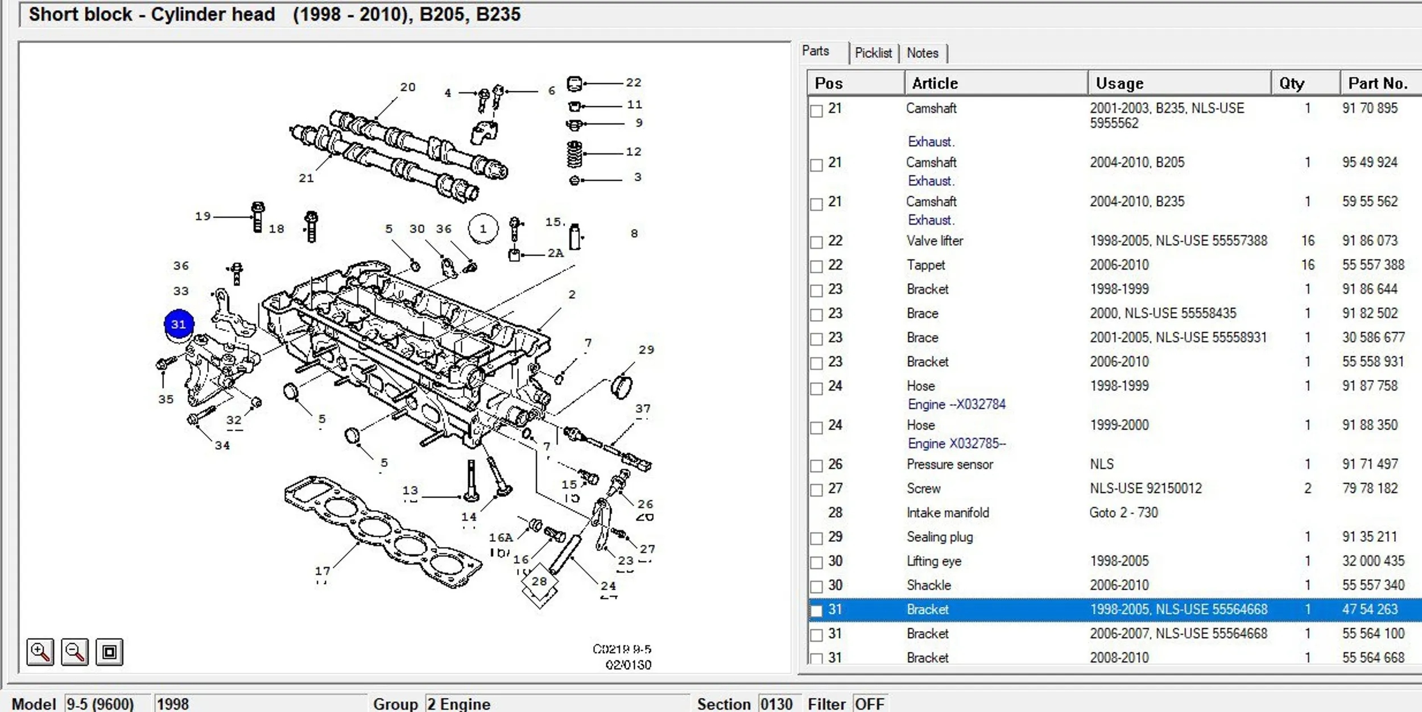
Task: Open the Notes tab
Action: click(x=922, y=53)
